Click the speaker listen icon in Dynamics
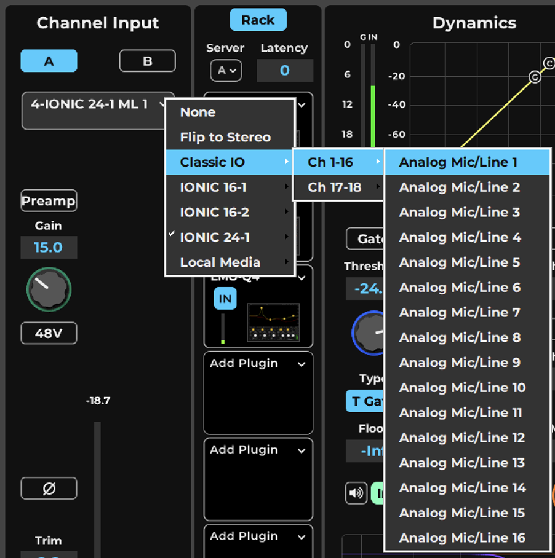The height and width of the screenshot is (558, 555). pyautogui.click(x=356, y=493)
